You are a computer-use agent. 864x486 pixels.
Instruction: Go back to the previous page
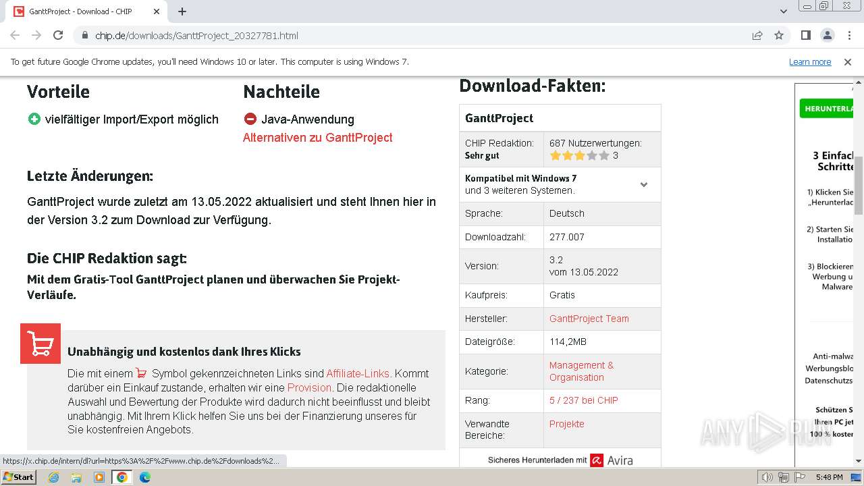(15, 36)
